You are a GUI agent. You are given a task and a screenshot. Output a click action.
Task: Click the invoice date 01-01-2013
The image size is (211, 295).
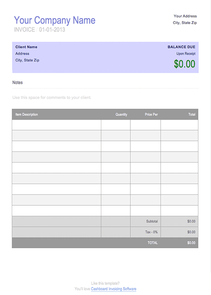[x=52, y=29]
